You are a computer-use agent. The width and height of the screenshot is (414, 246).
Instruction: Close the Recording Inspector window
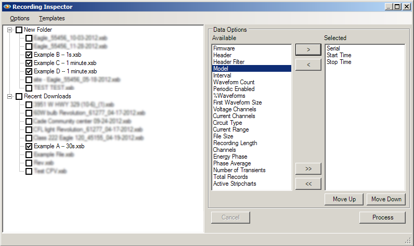tap(406, 7)
